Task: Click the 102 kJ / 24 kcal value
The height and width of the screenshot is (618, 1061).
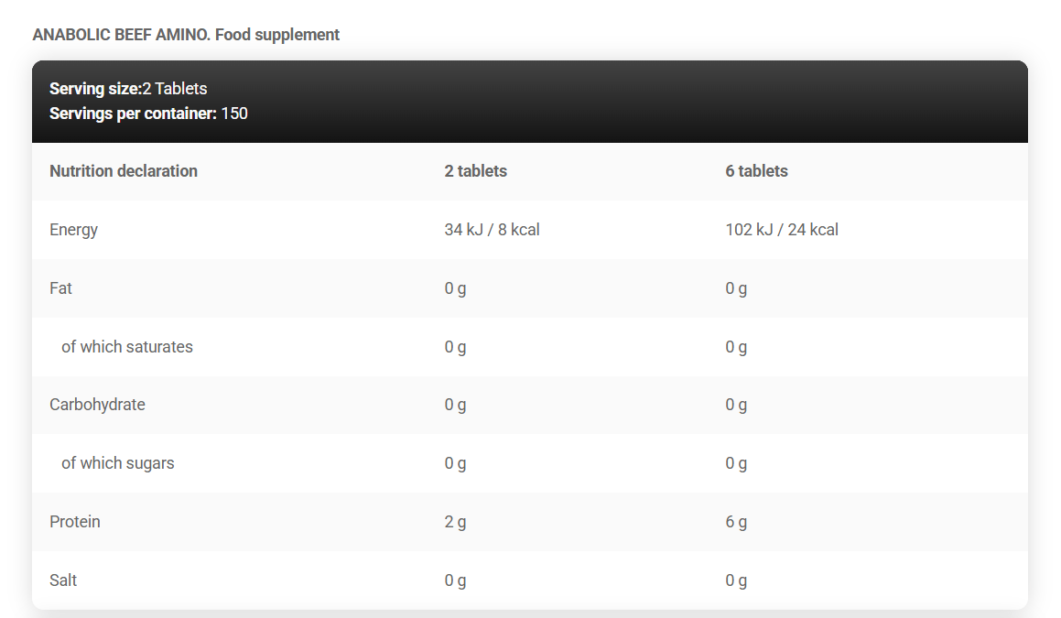Action: click(x=781, y=230)
